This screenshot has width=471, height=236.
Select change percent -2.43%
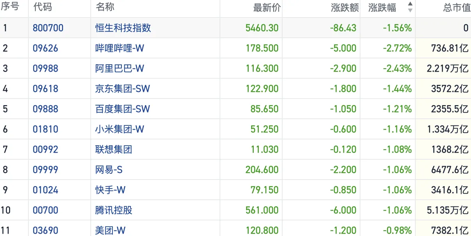397,69
